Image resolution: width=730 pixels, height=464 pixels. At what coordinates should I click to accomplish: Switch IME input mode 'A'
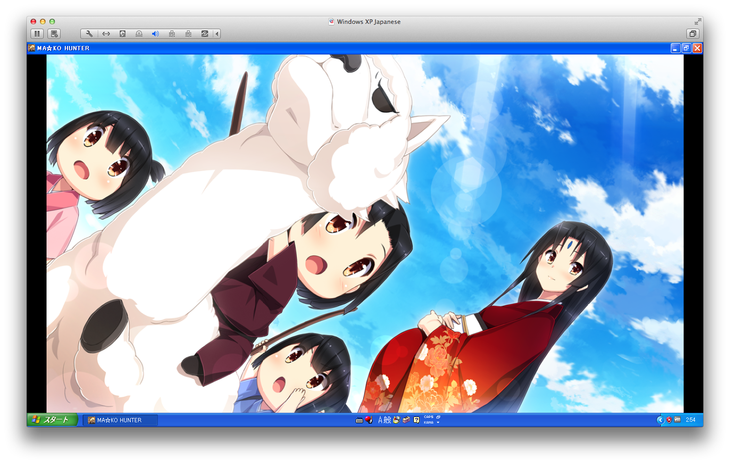point(381,420)
